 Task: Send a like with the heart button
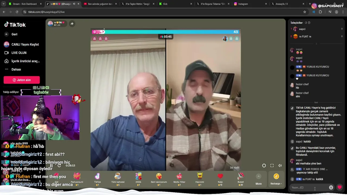click(339, 187)
